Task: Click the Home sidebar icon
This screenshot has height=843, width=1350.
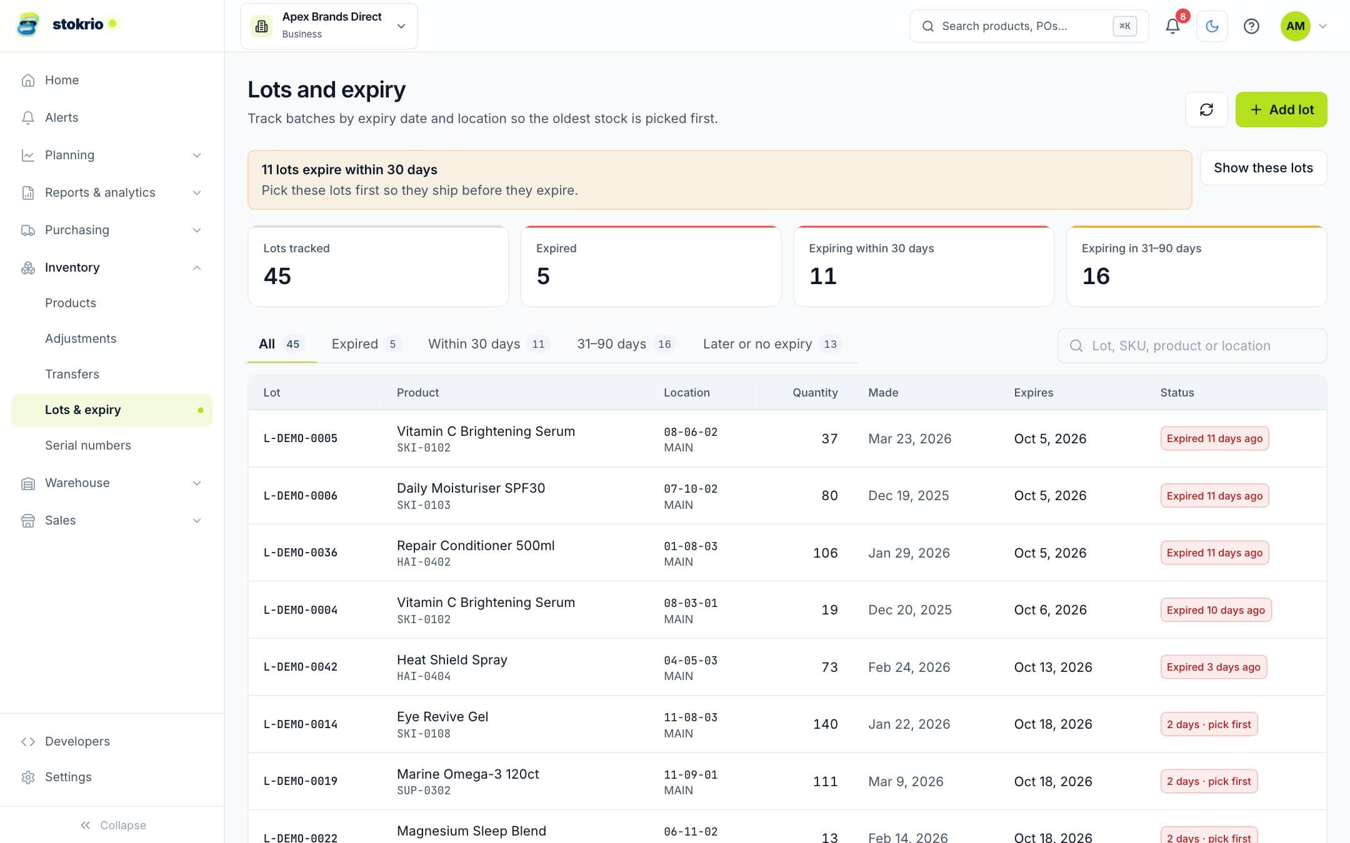Action: click(28, 80)
